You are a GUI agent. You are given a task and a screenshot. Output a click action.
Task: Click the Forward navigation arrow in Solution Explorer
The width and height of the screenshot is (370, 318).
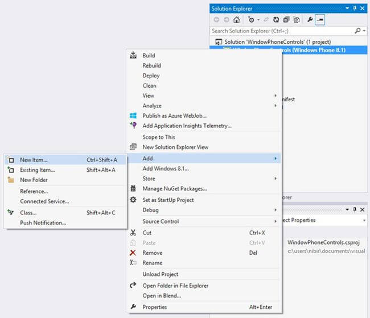(227, 20)
